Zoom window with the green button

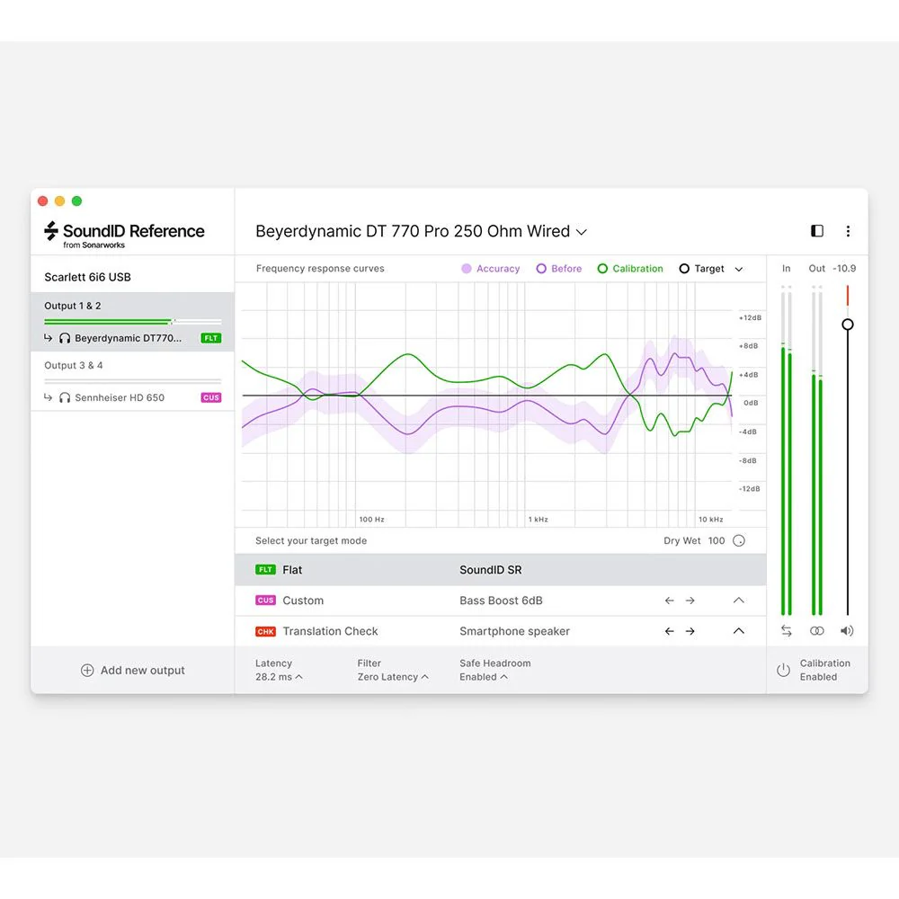pyautogui.click(x=76, y=200)
